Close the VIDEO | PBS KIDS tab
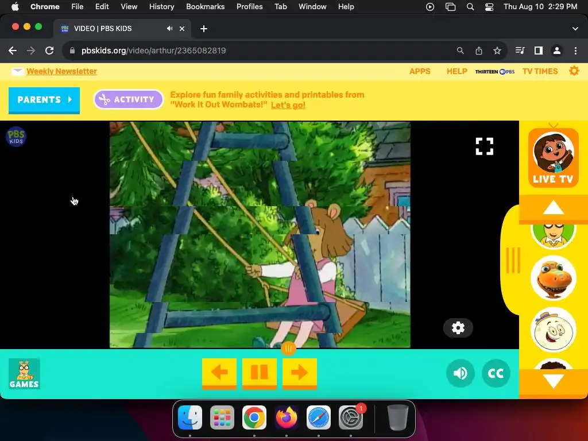Image resolution: width=588 pixels, height=441 pixels. tap(182, 29)
